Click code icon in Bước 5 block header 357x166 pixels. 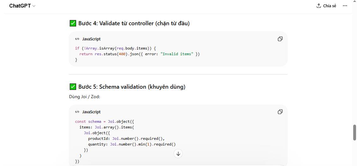[77, 112]
